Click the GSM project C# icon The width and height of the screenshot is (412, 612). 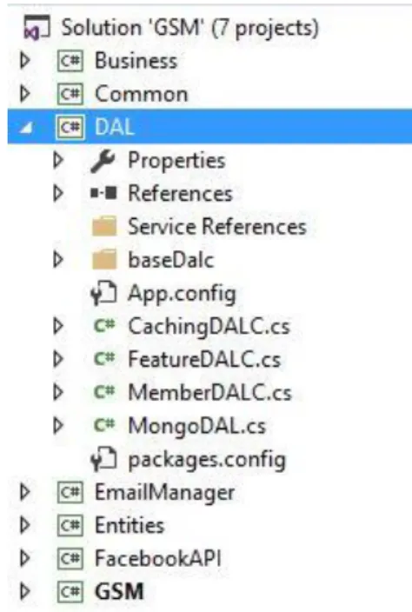(x=70, y=591)
